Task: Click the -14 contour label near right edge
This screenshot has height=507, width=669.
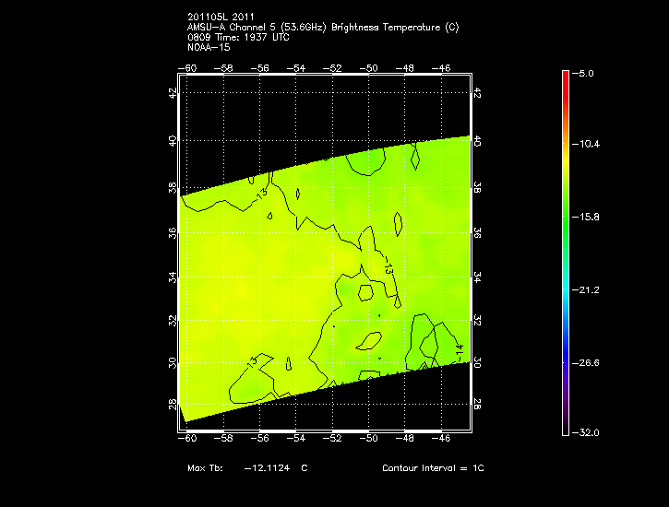Action: pos(459,349)
